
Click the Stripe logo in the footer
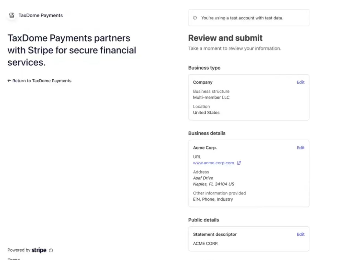(x=39, y=250)
